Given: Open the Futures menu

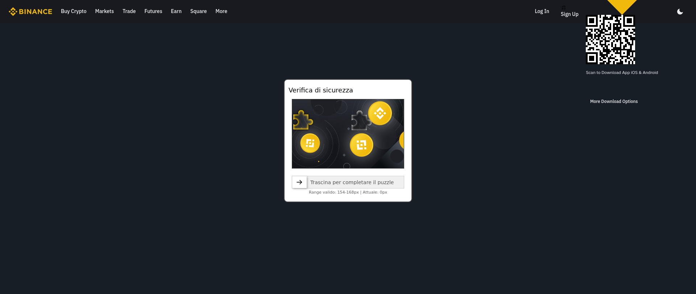Looking at the screenshot, I should (153, 11).
